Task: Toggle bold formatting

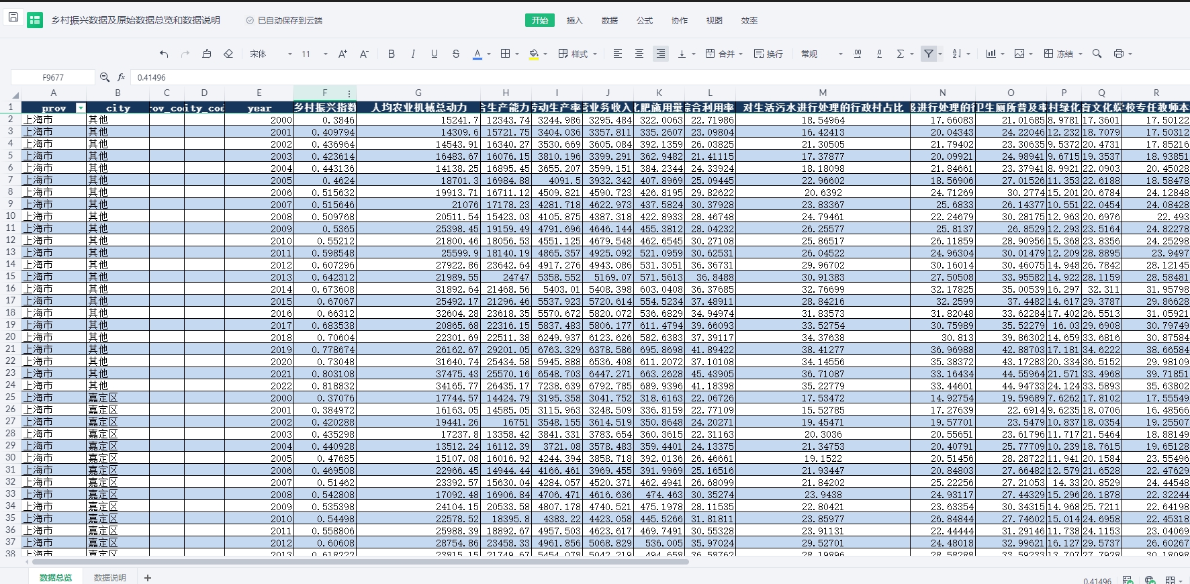Action: click(x=392, y=54)
